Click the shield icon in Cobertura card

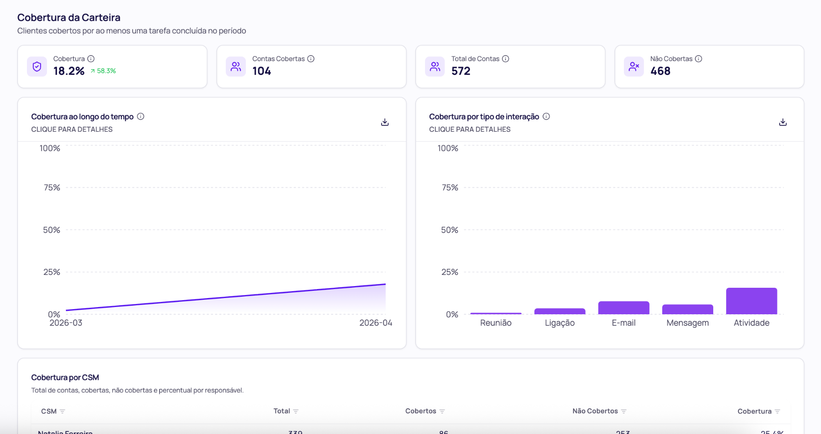coord(37,67)
